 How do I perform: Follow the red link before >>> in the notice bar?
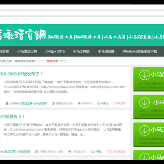pyautogui.click(x=52, y=61)
